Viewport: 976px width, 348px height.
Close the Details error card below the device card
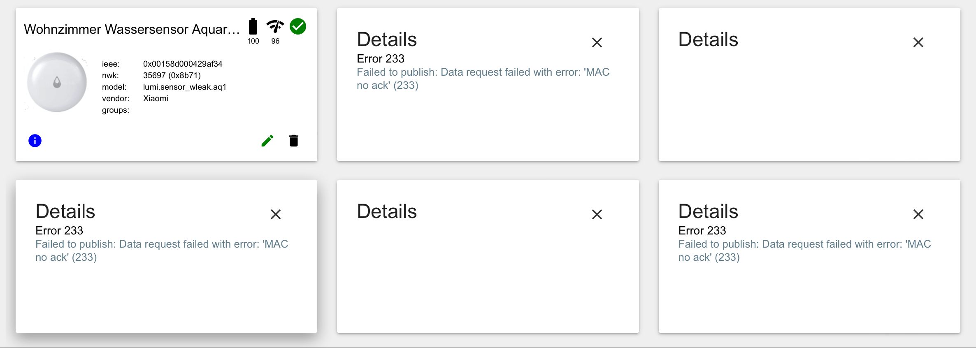click(276, 214)
